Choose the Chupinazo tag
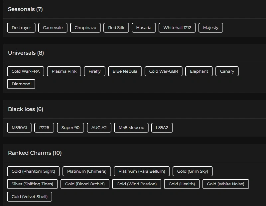The width and height of the screenshot is (266, 206). (x=85, y=28)
